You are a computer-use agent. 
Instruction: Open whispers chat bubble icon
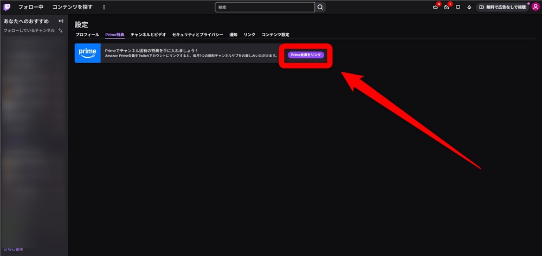coord(458,7)
